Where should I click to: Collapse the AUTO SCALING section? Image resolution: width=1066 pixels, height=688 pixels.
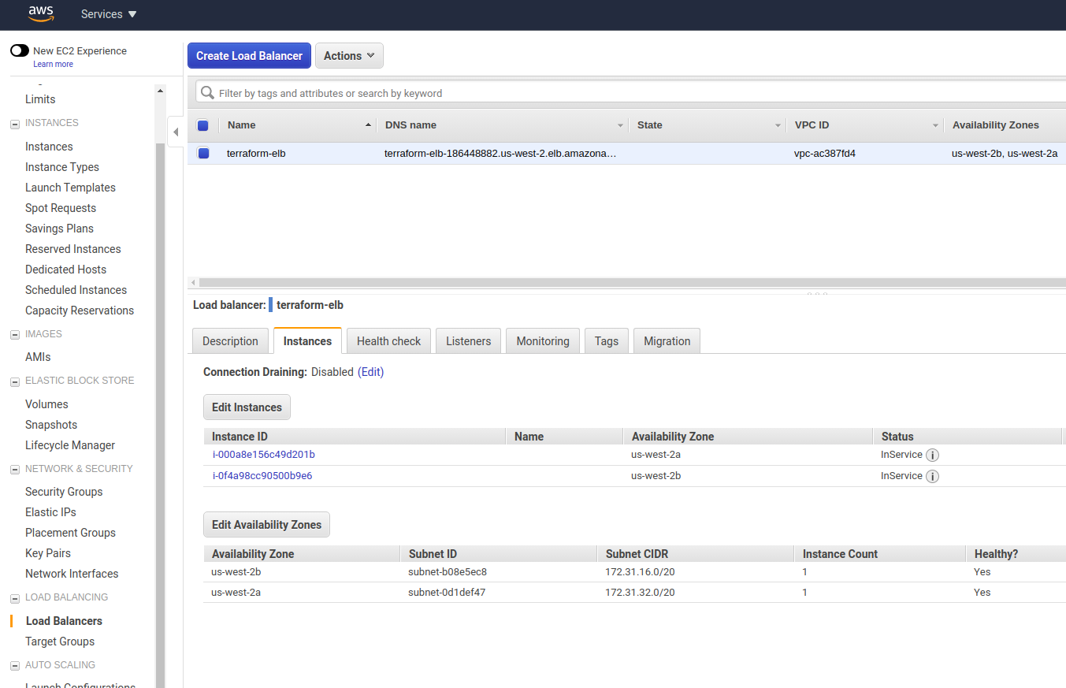tap(13, 664)
